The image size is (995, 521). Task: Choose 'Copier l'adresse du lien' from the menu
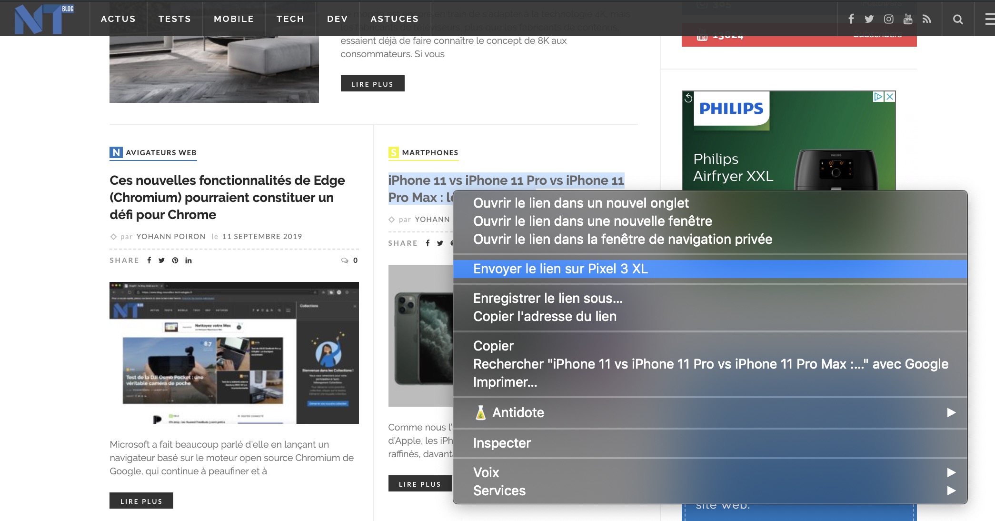click(545, 316)
